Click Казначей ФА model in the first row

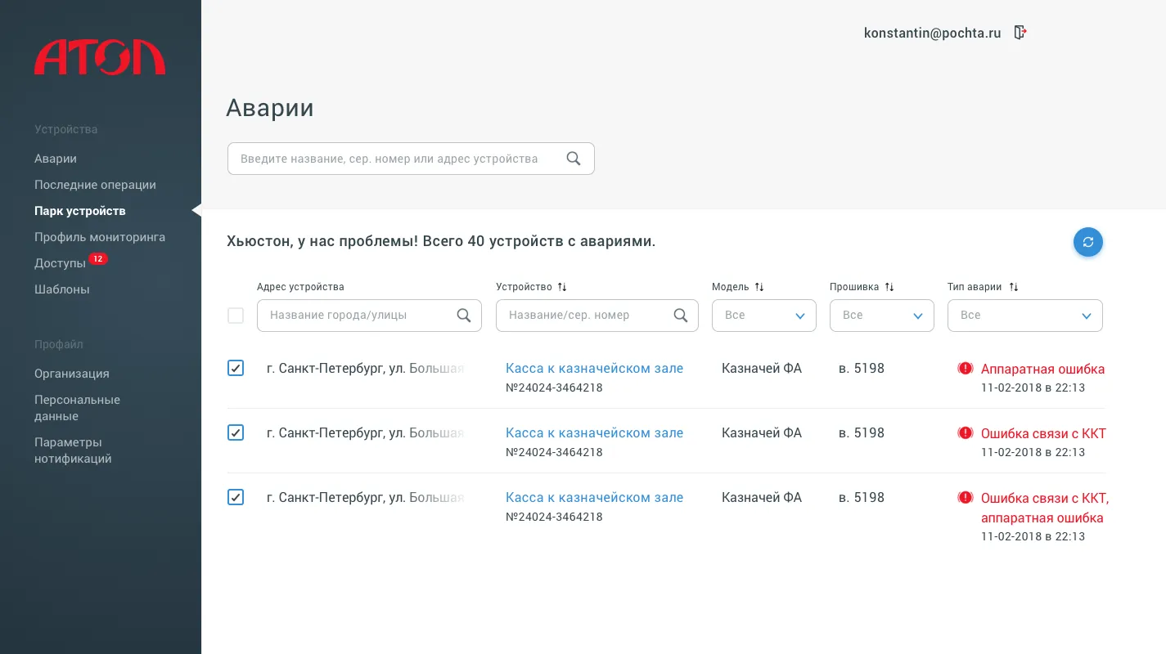762,369
